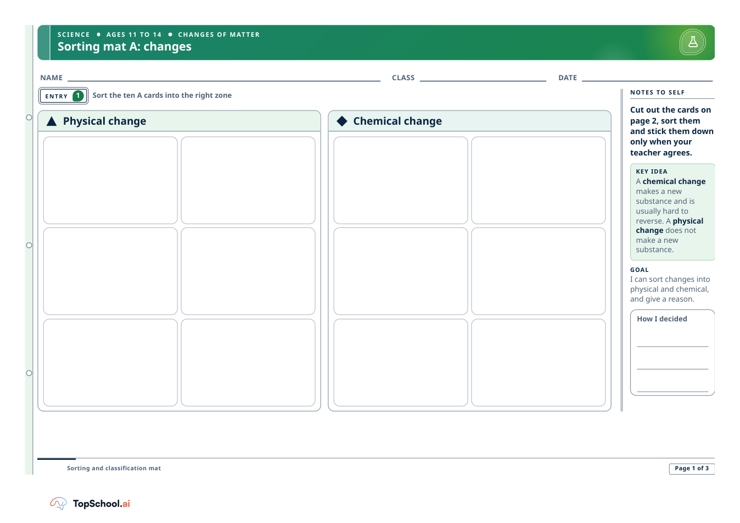This screenshot has width=740, height=523.
Task: Click the diamond icon beside Chemical change
Action: pyautogui.click(x=342, y=121)
